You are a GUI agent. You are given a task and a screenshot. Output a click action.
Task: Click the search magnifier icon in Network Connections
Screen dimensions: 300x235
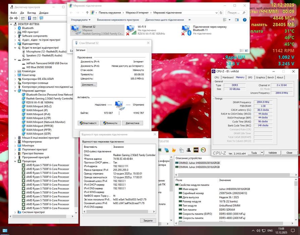click(x=244, y=13)
